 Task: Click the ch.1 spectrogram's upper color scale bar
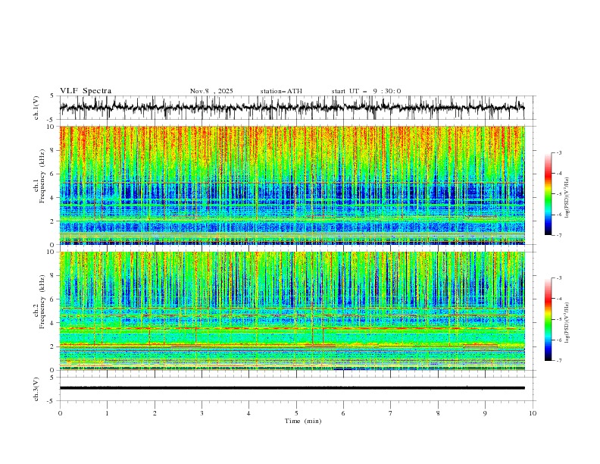tap(548, 193)
